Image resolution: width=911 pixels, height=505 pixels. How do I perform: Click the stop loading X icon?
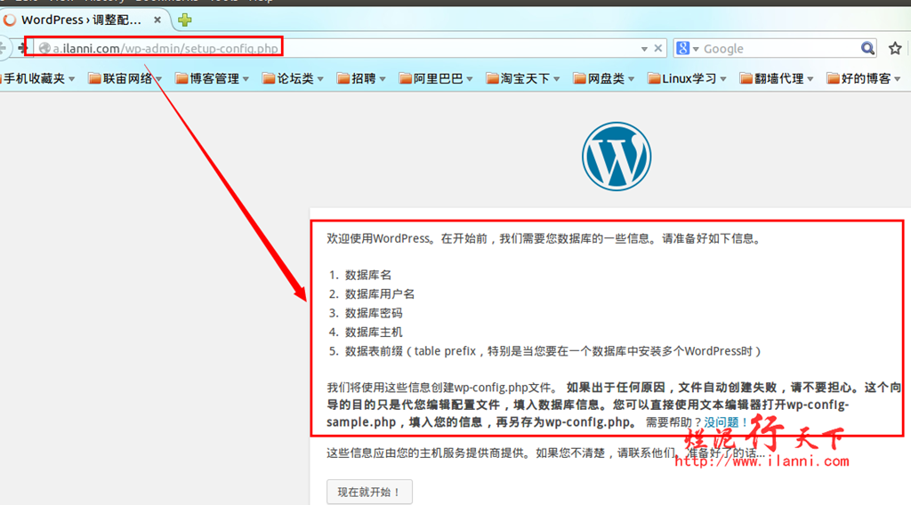tap(658, 48)
